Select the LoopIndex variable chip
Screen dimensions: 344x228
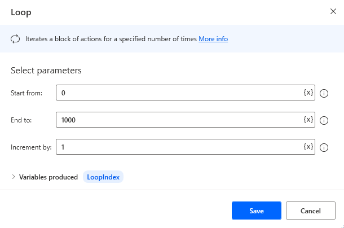104,177
